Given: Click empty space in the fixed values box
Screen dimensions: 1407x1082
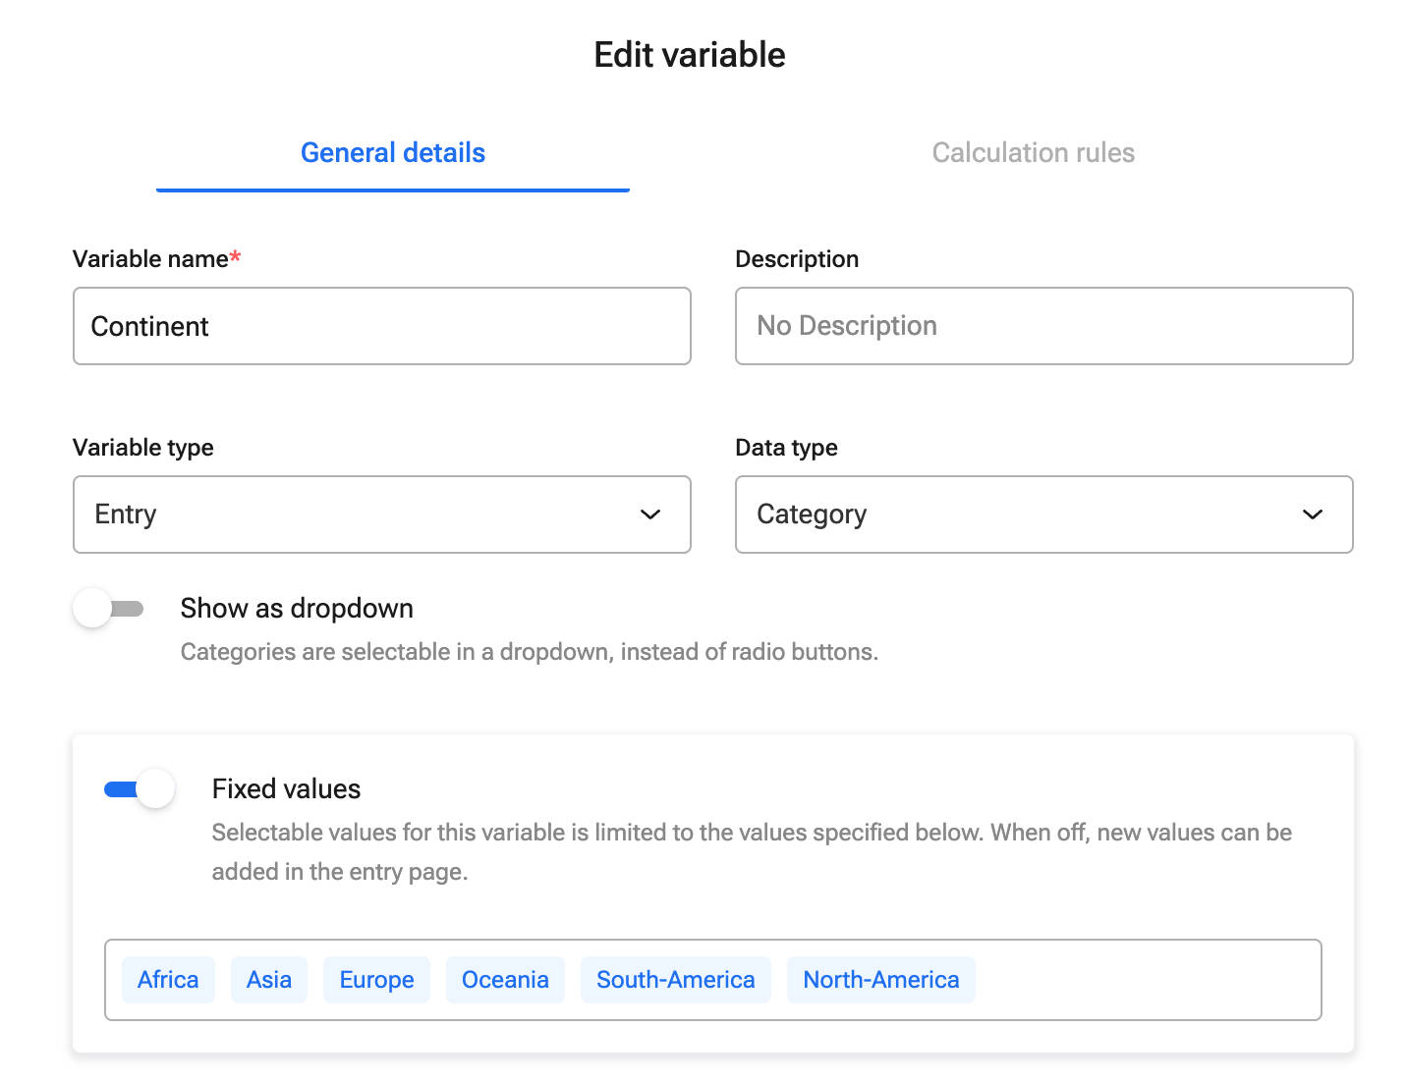Looking at the screenshot, I should point(1150,980).
